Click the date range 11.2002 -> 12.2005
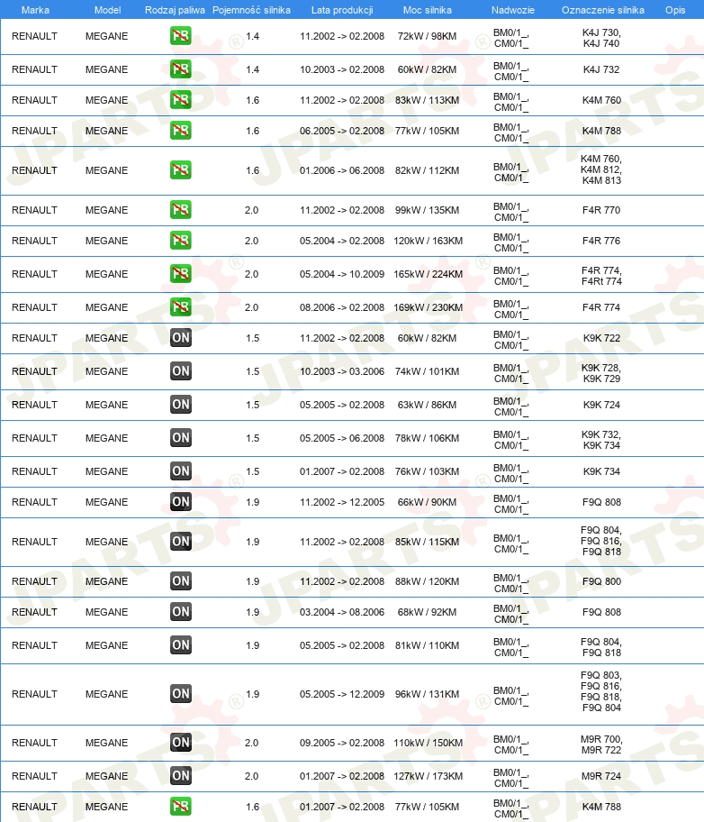 [x=342, y=502]
